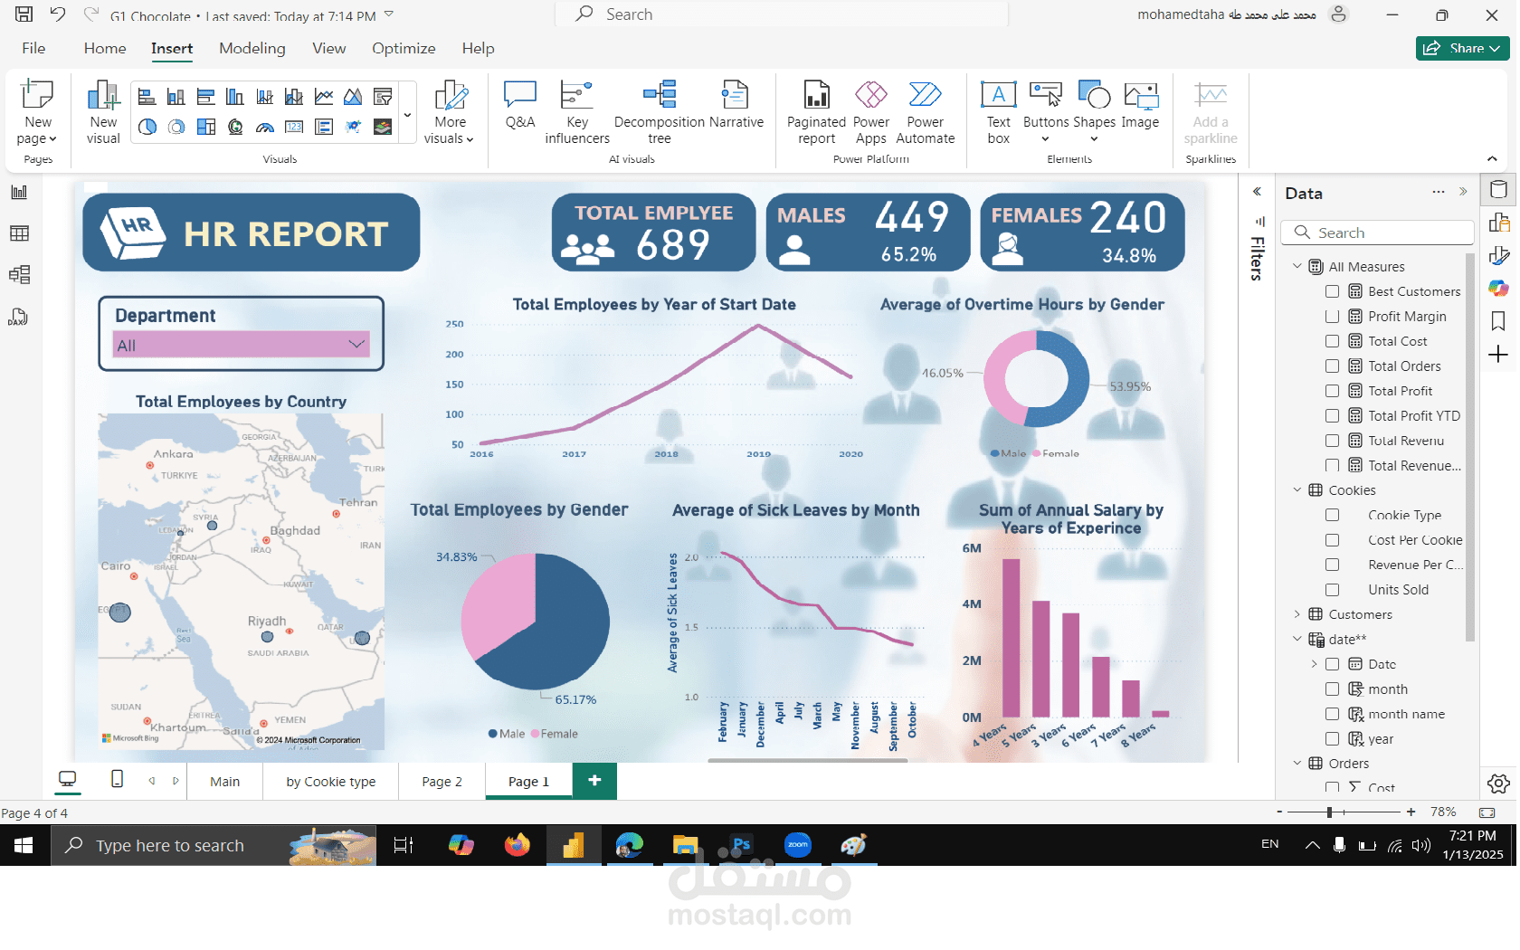Collapse the date** table
This screenshot has width=1520, height=950.
(x=1297, y=639)
